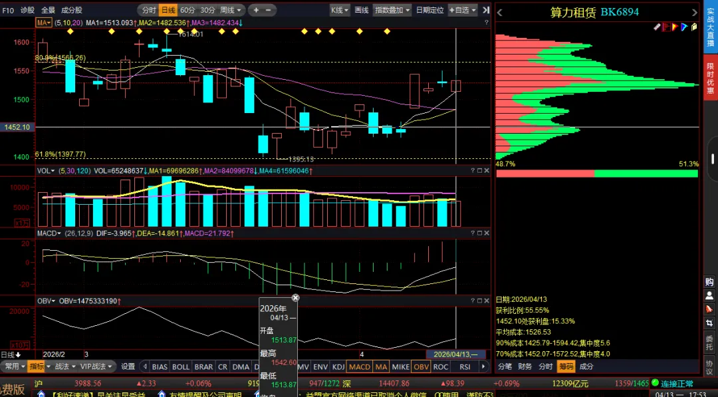The width and height of the screenshot is (718, 397).
Task: Switch to 筹码 tab in right panel
Action: click(566, 366)
